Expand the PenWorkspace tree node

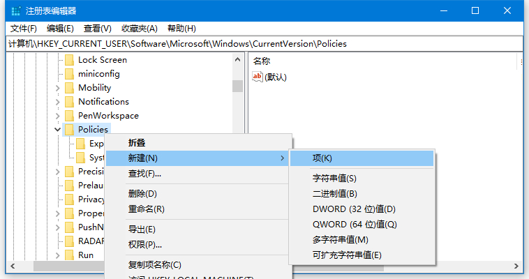point(58,116)
